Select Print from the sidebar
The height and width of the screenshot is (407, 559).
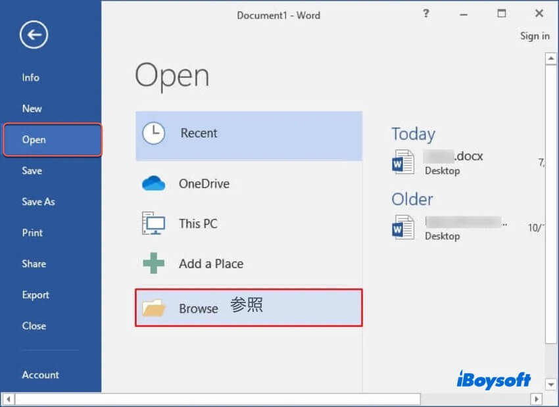pyautogui.click(x=32, y=233)
